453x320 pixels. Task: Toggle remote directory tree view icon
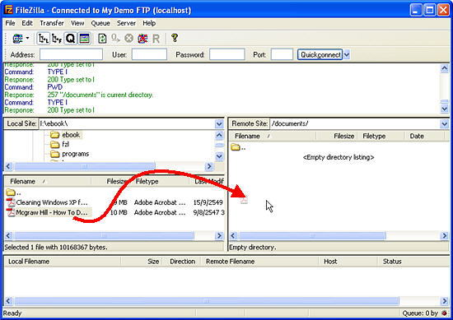tap(57, 39)
